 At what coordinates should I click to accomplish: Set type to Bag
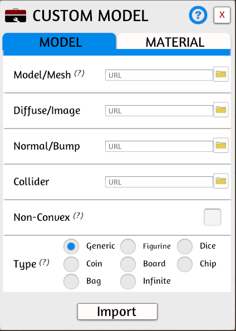[71, 281]
